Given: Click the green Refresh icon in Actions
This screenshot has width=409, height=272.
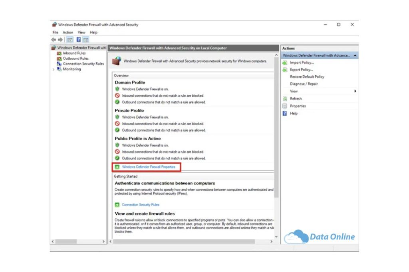Looking at the screenshot, I should [x=285, y=99].
